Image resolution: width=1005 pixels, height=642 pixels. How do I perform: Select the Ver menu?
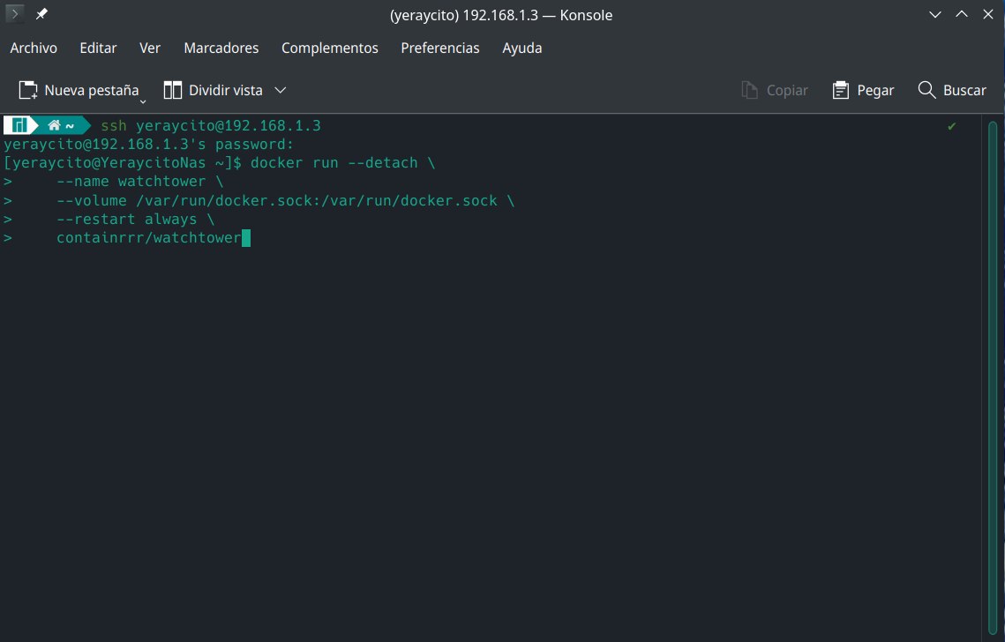click(x=150, y=48)
